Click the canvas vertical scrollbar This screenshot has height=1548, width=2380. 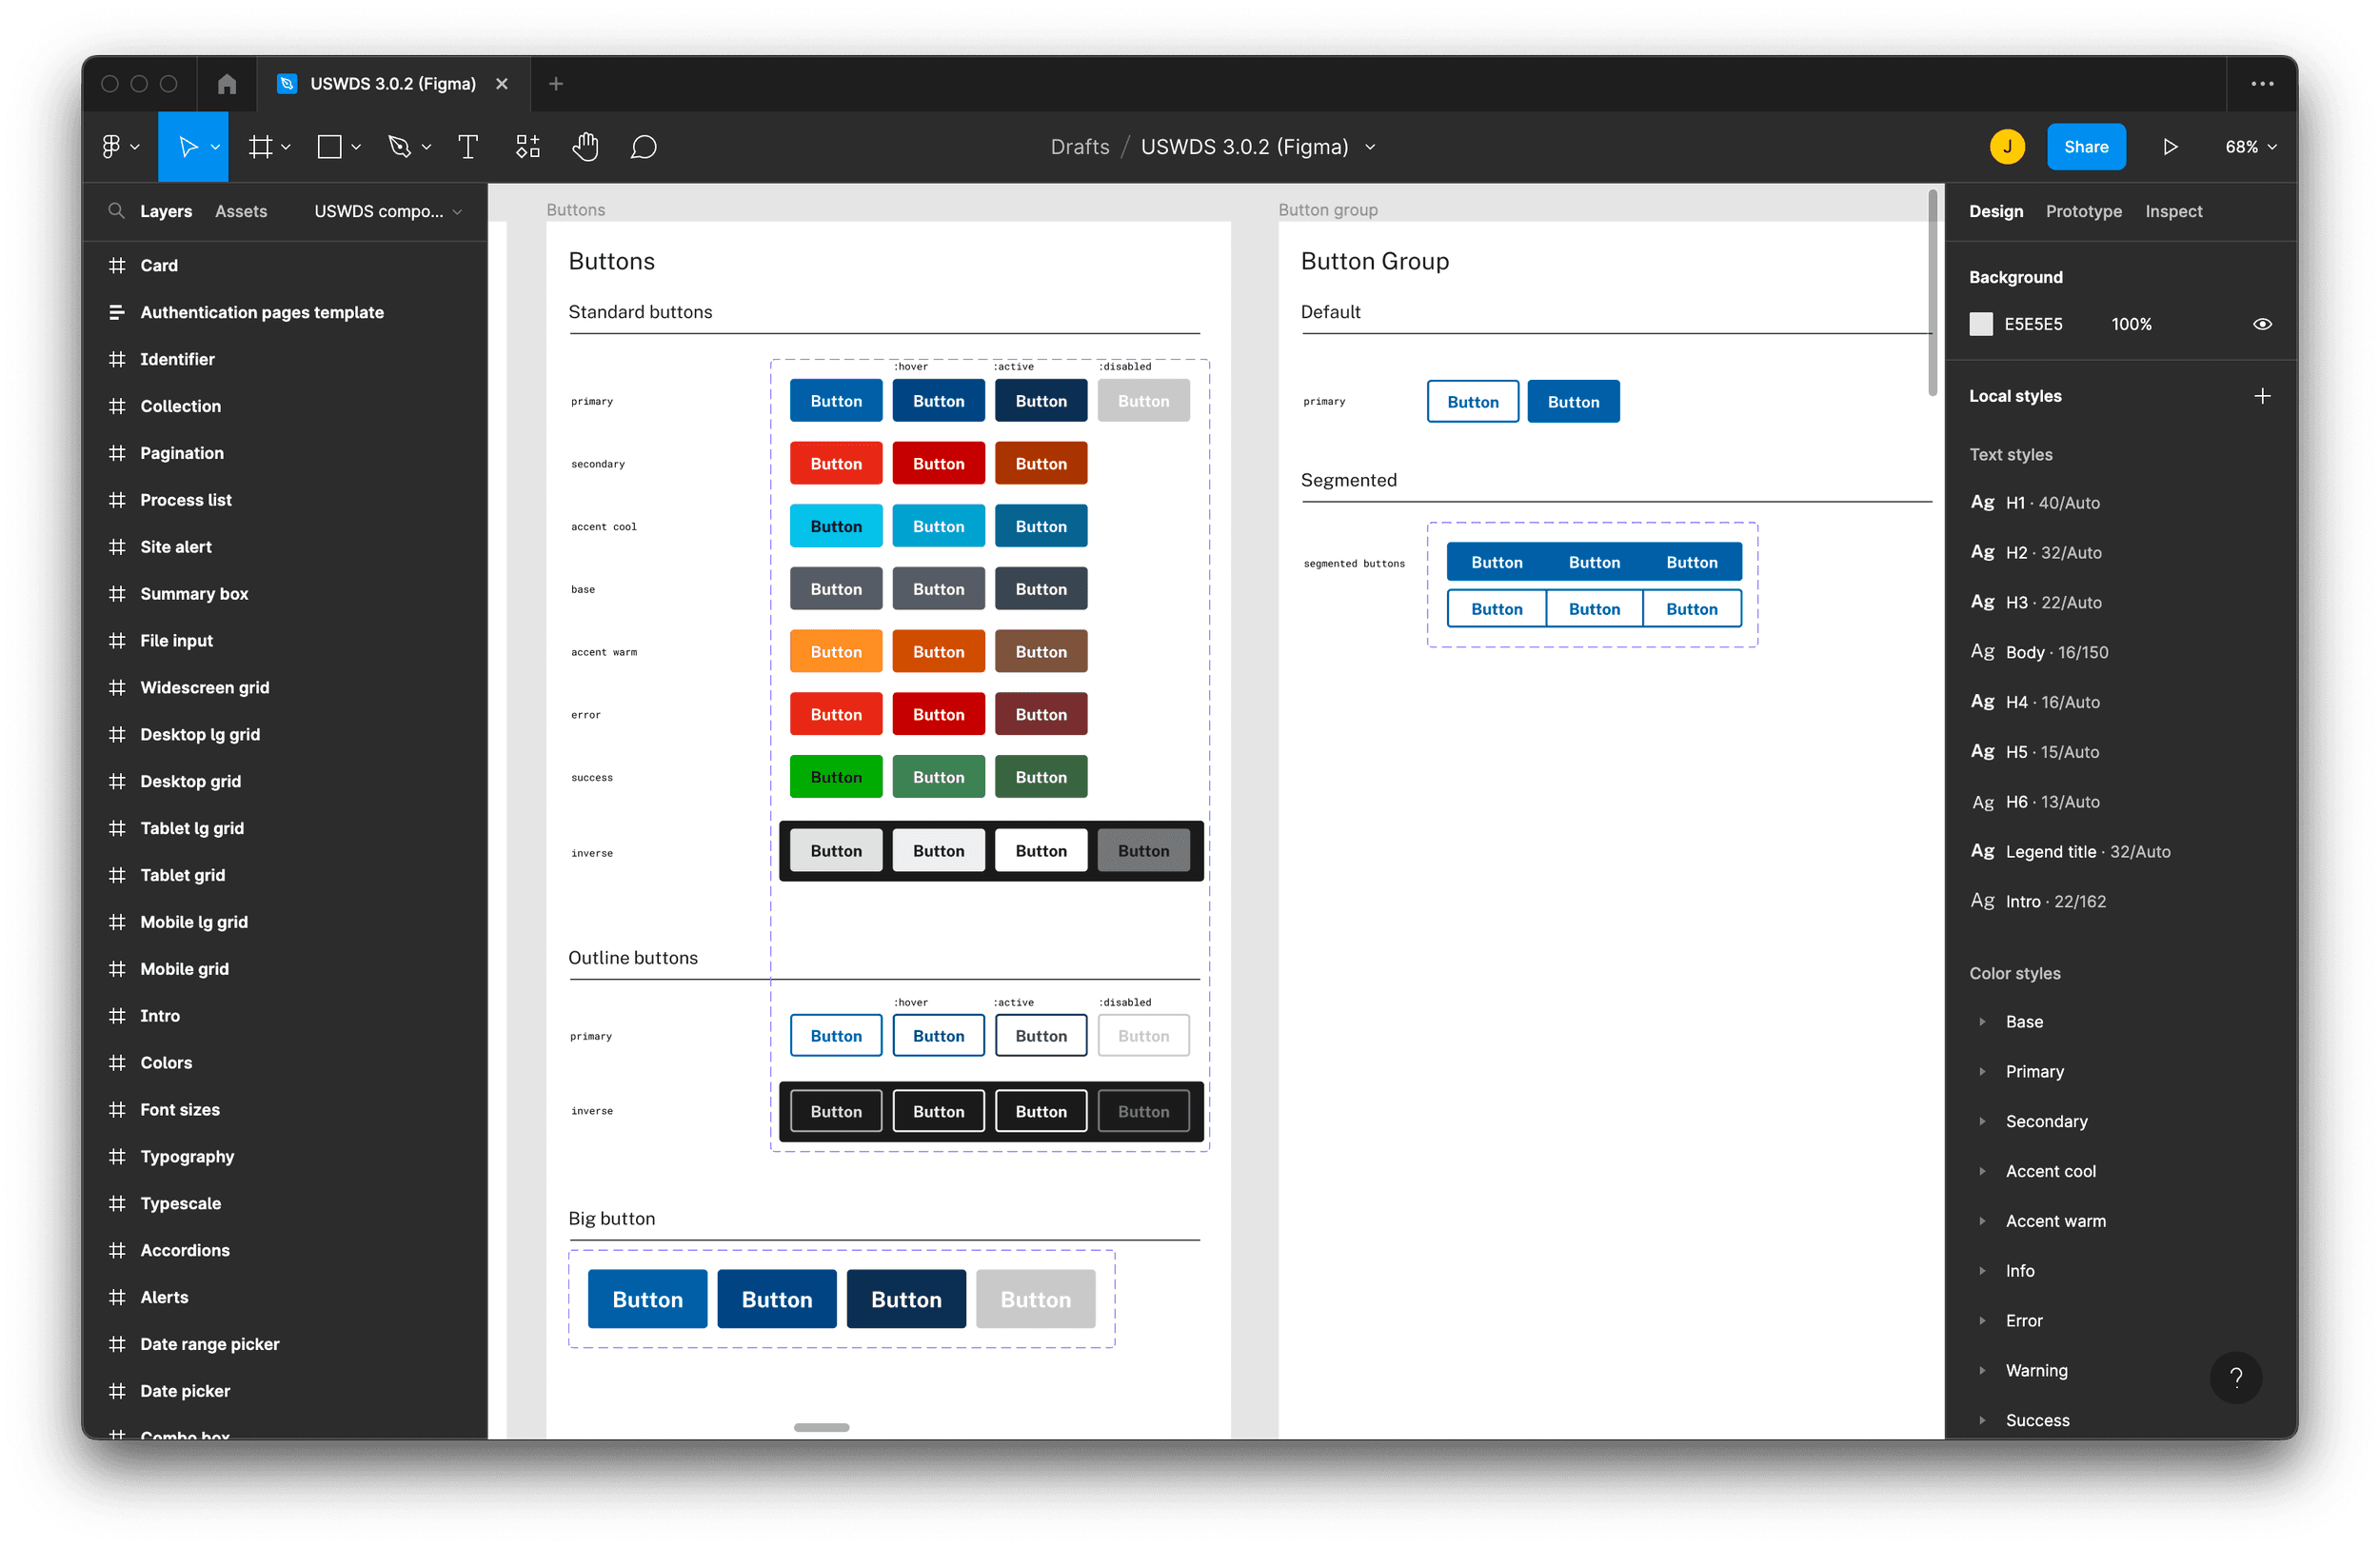(x=1933, y=292)
